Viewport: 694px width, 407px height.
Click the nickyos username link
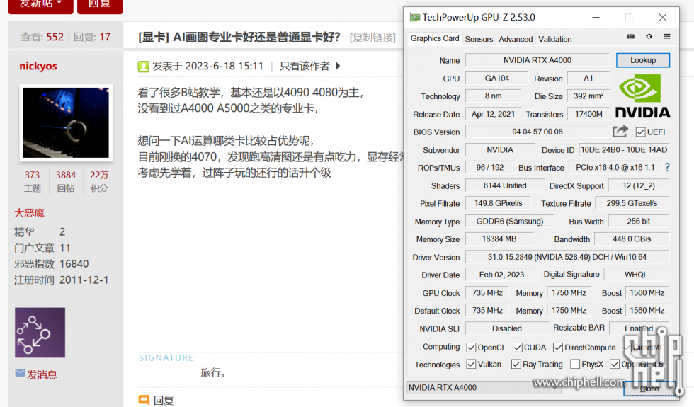point(38,66)
